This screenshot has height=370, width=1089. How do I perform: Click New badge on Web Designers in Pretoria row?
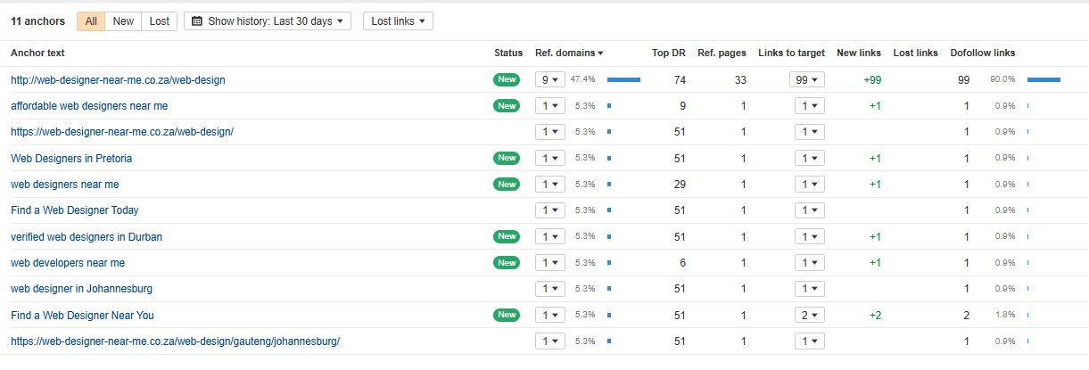(x=507, y=158)
